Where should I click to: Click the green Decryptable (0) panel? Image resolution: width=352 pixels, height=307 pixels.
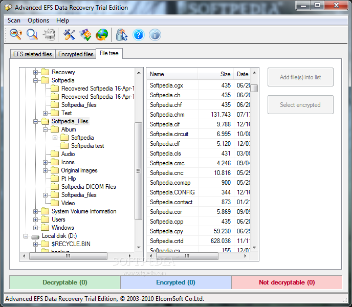pos(64,282)
